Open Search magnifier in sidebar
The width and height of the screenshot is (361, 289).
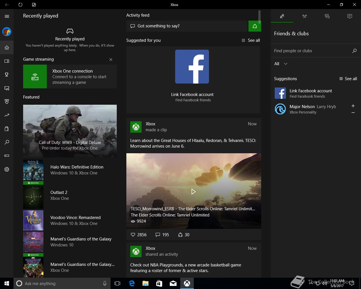7,142
